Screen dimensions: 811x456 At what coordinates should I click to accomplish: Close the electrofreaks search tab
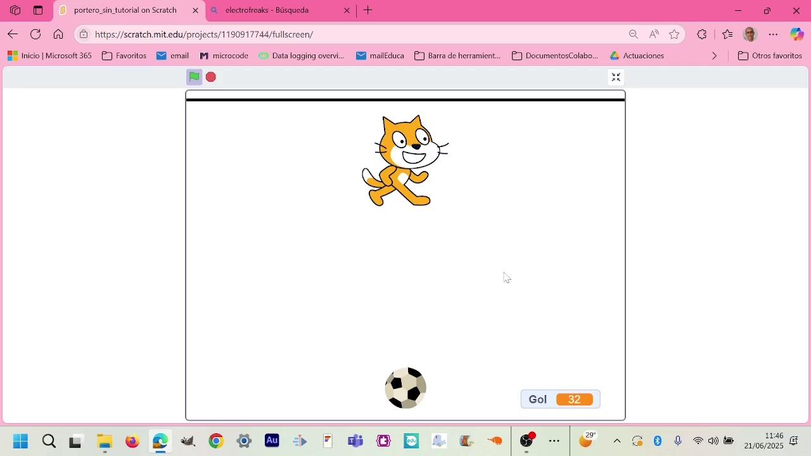coord(347,10)
